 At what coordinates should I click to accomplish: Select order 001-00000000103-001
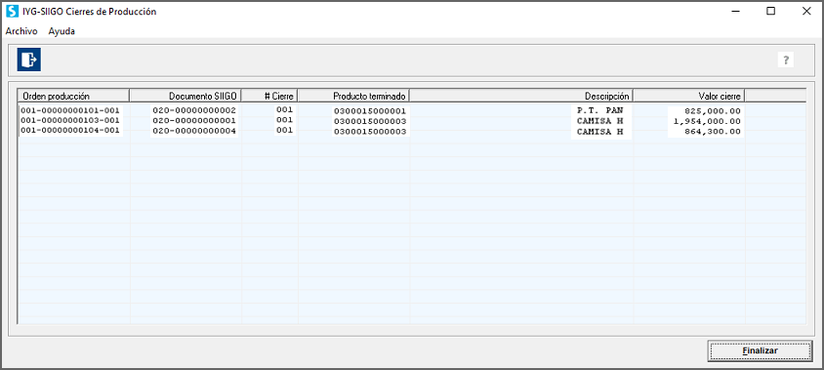70,120
